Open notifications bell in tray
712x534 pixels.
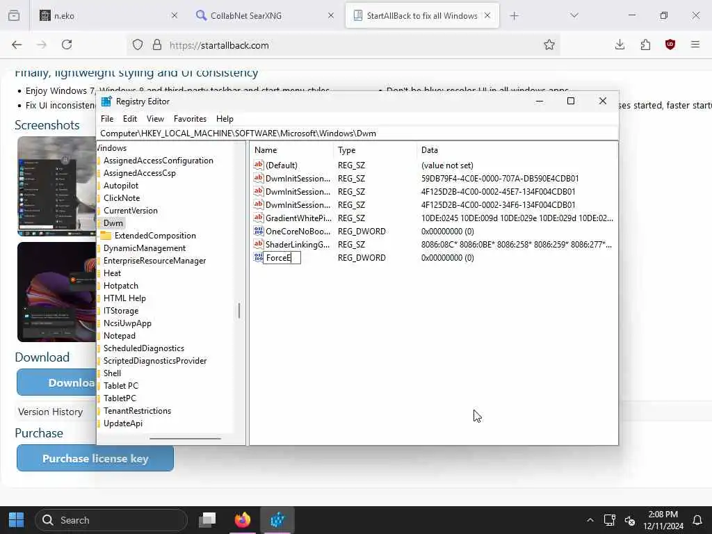(x=697, y=520)
